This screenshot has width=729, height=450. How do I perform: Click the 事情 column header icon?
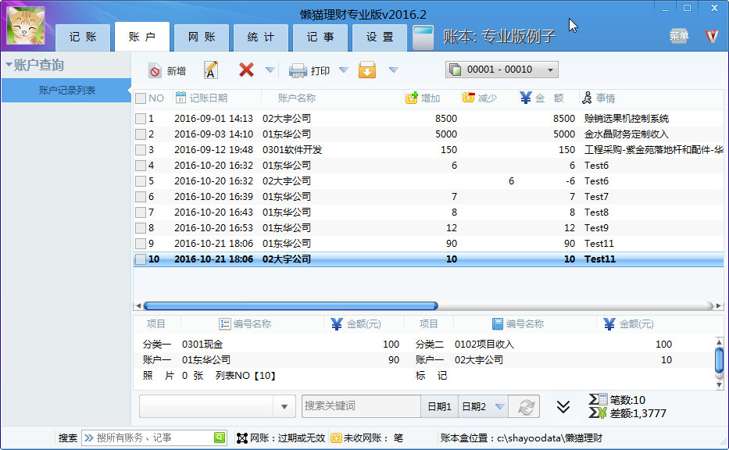pos(588,98)
